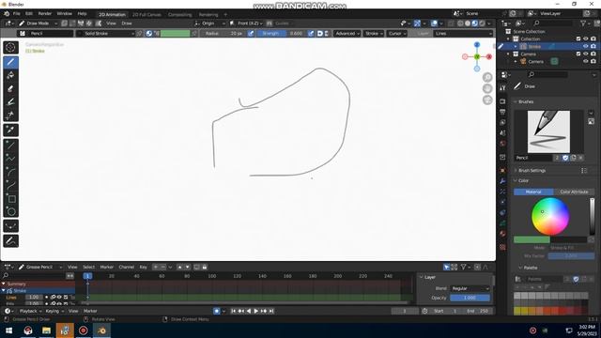Screen dimensions: 601x338
Task: Click the Pencil brush thumbnail preview
Action: (x=548, y=131)
